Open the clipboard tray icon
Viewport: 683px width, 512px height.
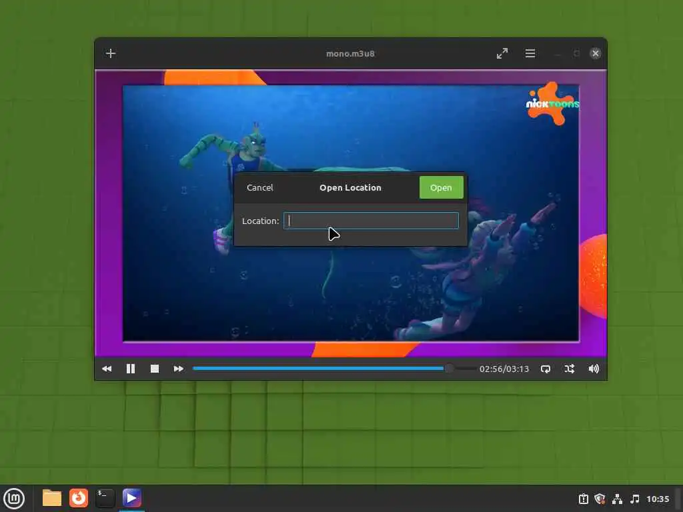583,499
